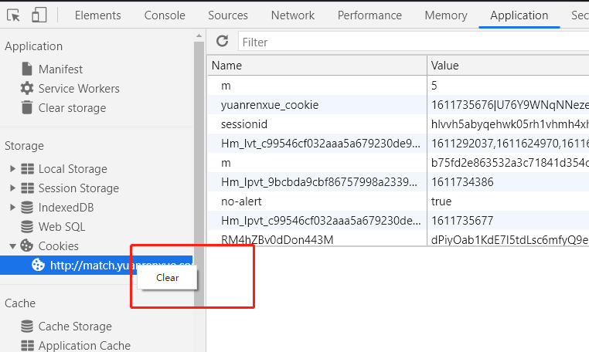Image resolution: width=589 pixels, height=352 pixels.
Task: Click the IndexedDB database icon
Action: pos(27,207)
